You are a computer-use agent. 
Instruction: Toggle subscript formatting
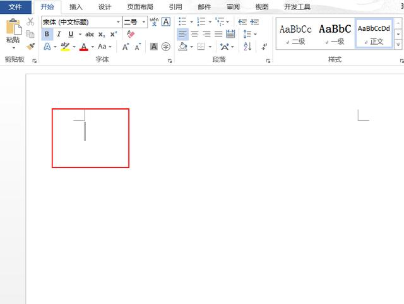click(x=102, y=34)
